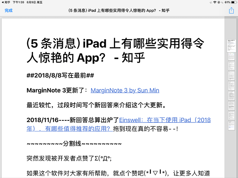The width and height of the screenshot is (238, 178).
Task: Tap the Do Not Disturb moon icon
Action: (223, 2)
